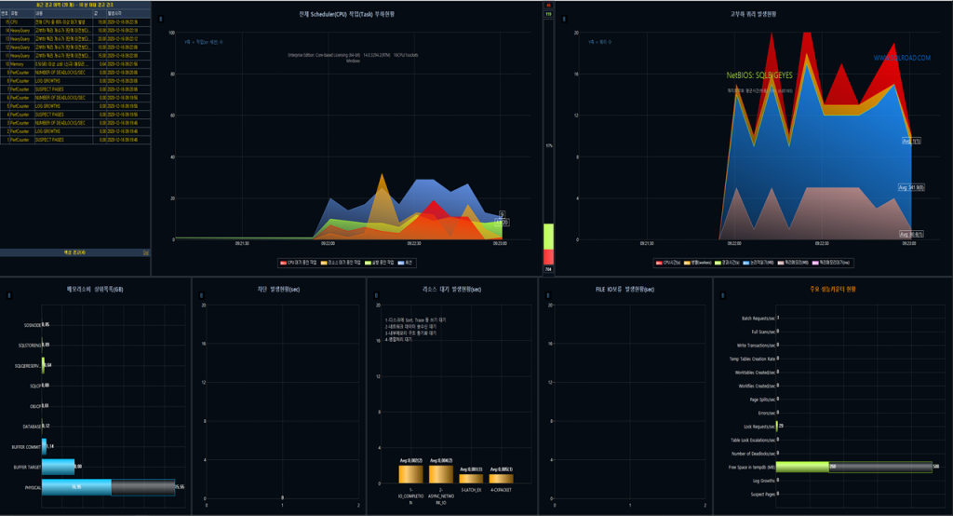953x516 pixels.
Task: Click the SQLQERESERV memory label
Action: click(x=27, y=366)
